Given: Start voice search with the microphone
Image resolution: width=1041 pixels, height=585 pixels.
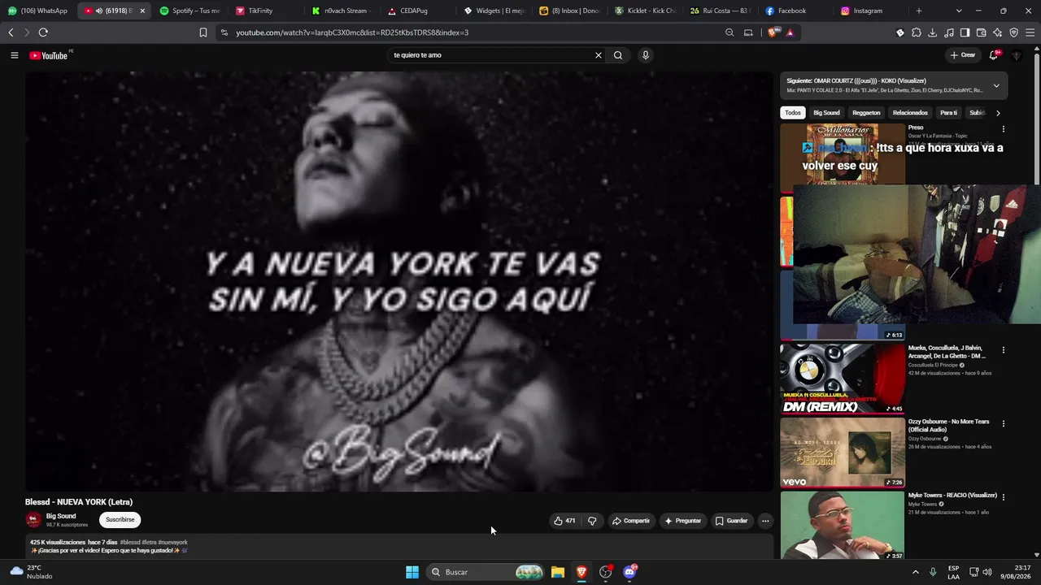Looking at the screenshot, I should pyautogui.click(x=646, y=55).
